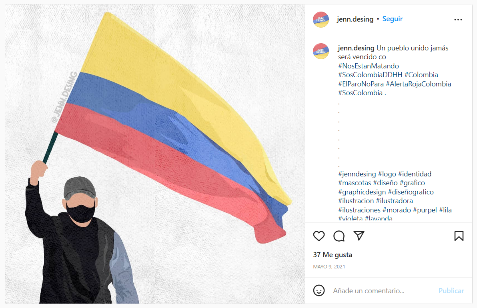Open the MAYO 9, 2021 post date
This screenshot has width=477, height=308.
[329, 267]
